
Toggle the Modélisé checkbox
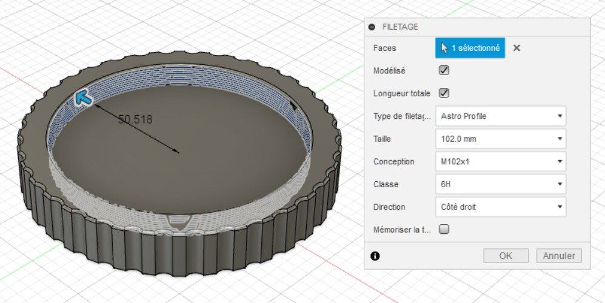pyautogui.click(x=444, y=70)
